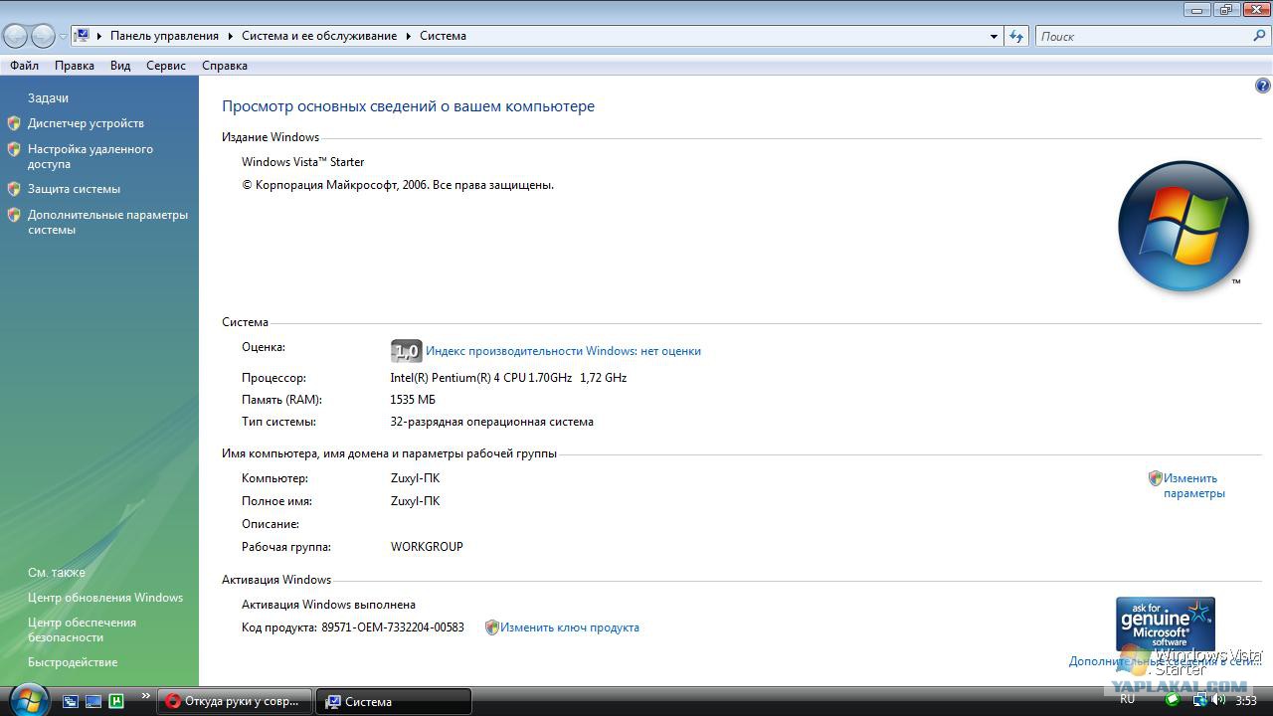Open Центр обновления Windows
The height and width of the screenshot is (716, 1273).
(105, 598)
